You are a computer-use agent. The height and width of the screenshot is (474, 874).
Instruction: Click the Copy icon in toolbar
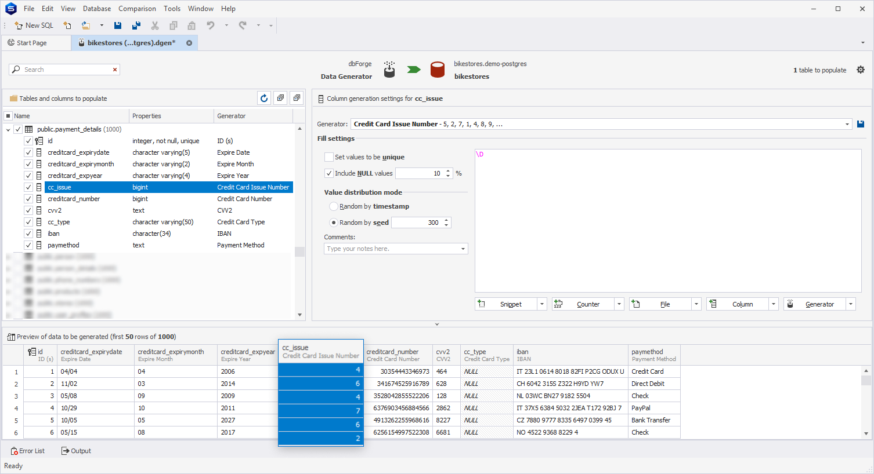[x=173, y=25]
